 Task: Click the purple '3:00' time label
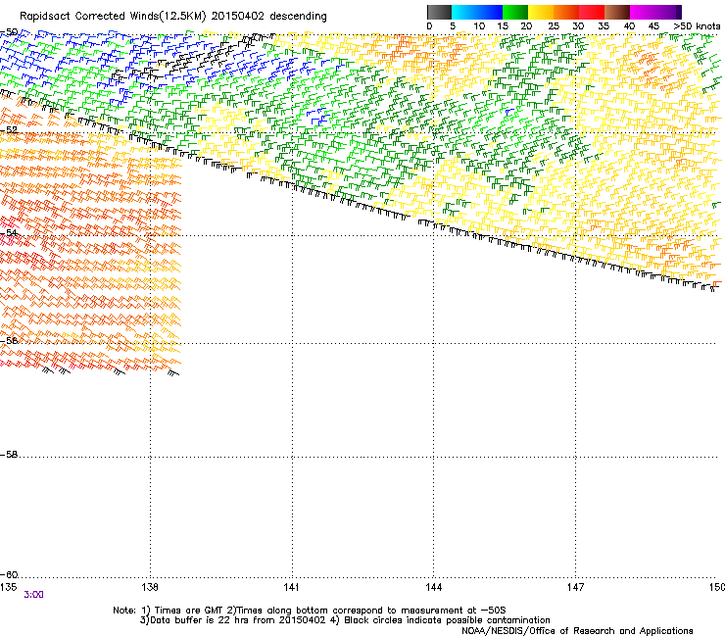(x=33, y=595)
